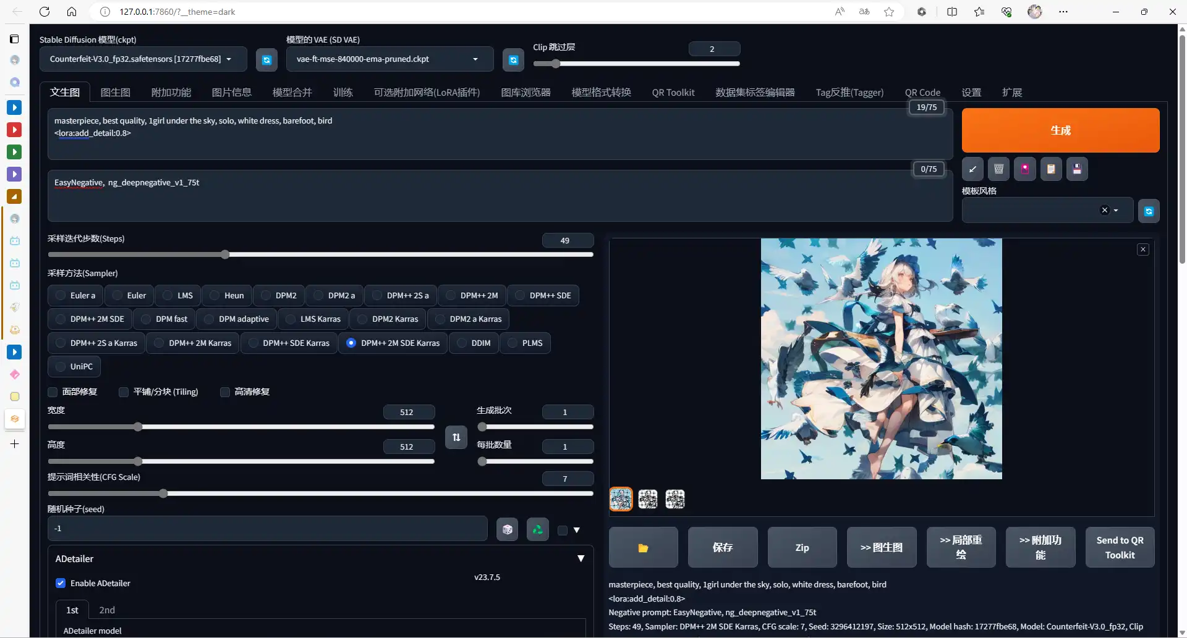Click the CFG Scale slider handle
This screenshot has width=1187, height=638.
[163, 493]
